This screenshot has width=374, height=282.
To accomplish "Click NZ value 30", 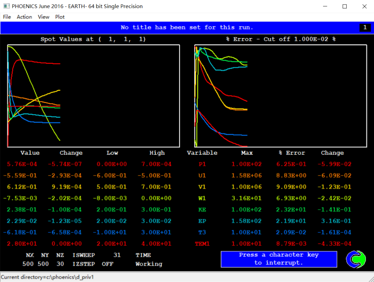I will (x=60, y=264).
